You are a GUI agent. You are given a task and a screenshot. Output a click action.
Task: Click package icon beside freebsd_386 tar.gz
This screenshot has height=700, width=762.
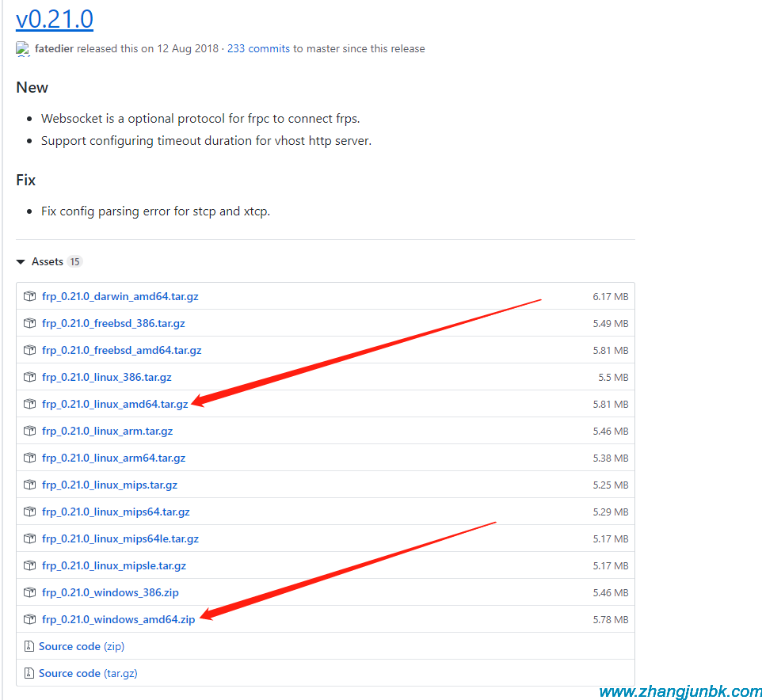tap(29, 324)
